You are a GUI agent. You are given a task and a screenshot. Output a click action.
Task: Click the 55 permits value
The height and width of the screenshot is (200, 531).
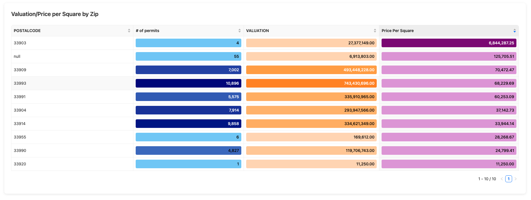pyautogui.click(x=236, y=56)
